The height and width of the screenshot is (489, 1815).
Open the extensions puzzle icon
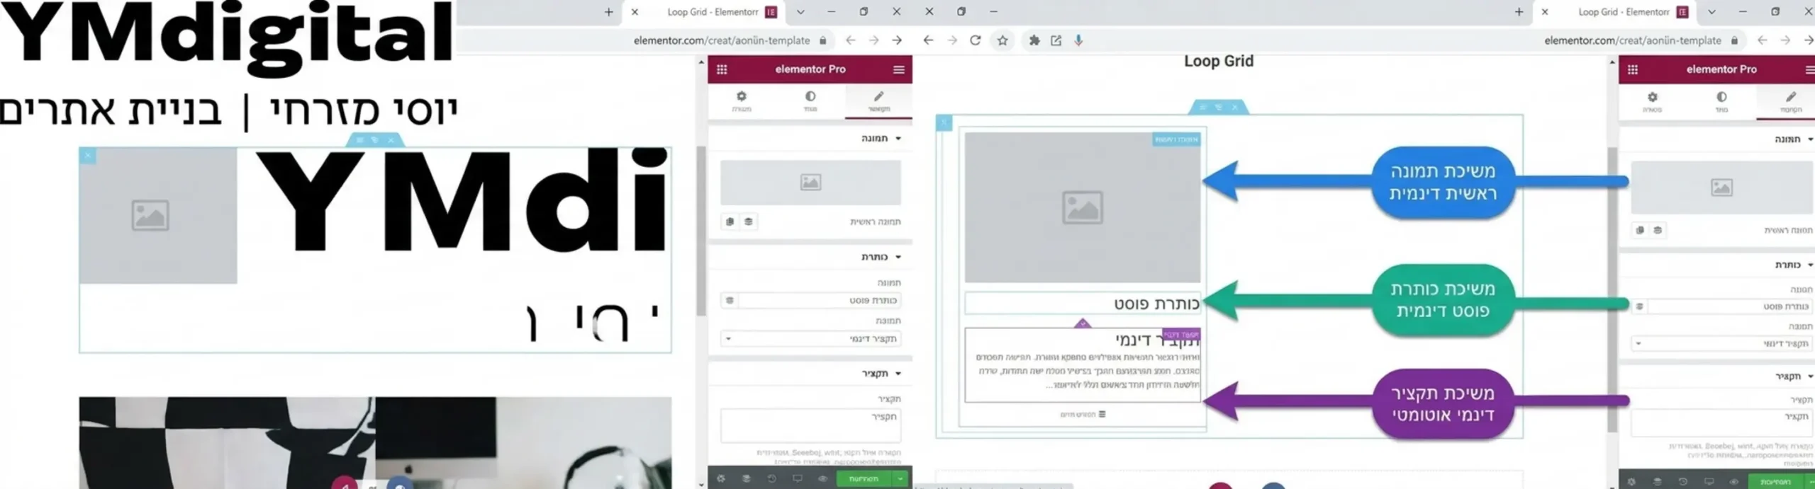[x=1034, y=40]
